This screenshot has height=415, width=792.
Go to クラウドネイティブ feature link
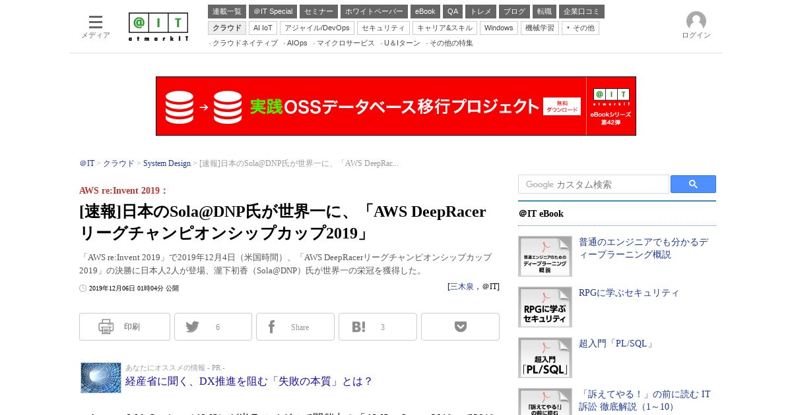[245, 43]
